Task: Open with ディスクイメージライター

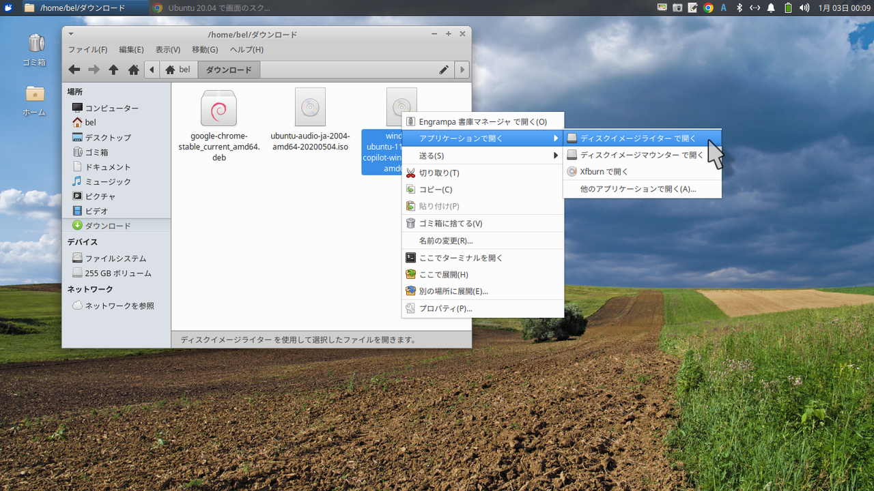Action: 642,138
